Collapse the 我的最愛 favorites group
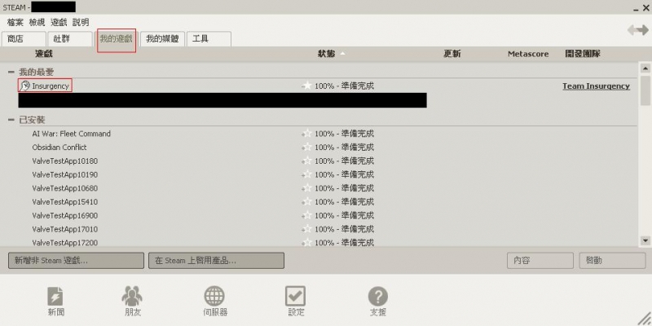 click(11, 73)
